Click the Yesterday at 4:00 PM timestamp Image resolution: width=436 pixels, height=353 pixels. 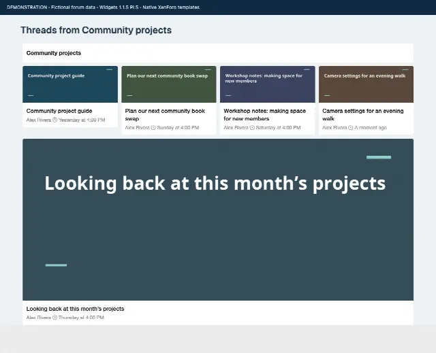click(82, 120)
